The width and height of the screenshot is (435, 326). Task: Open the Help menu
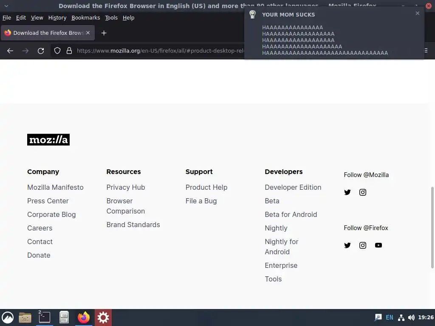pos(128,18)
